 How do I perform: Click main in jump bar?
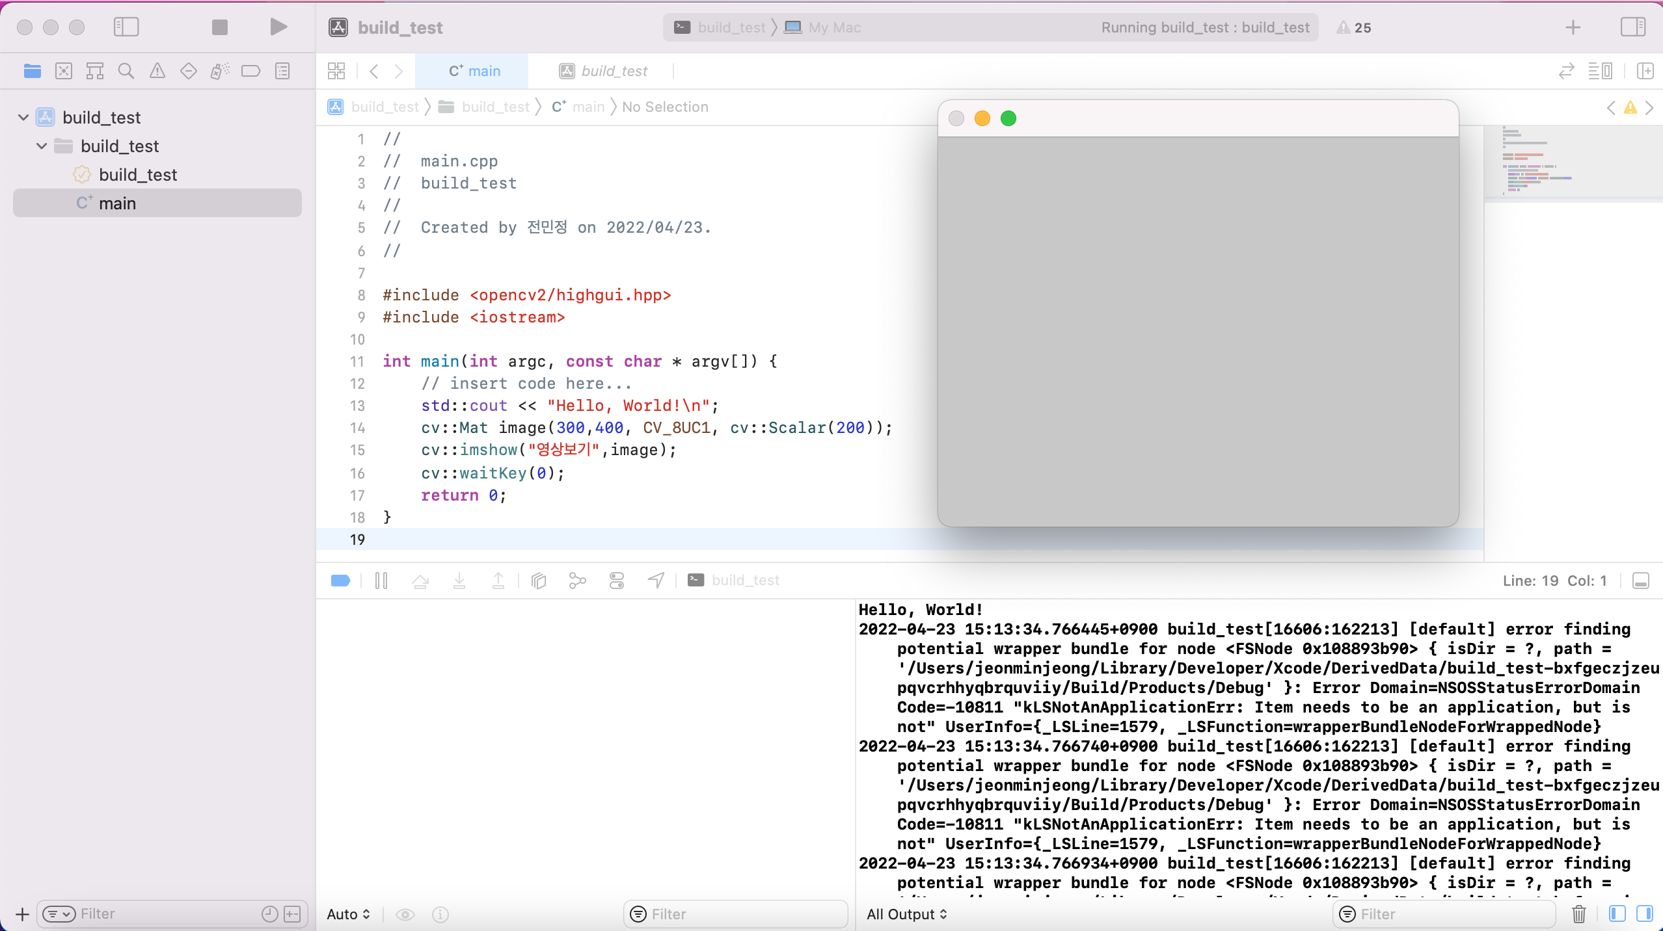point(578,107)
